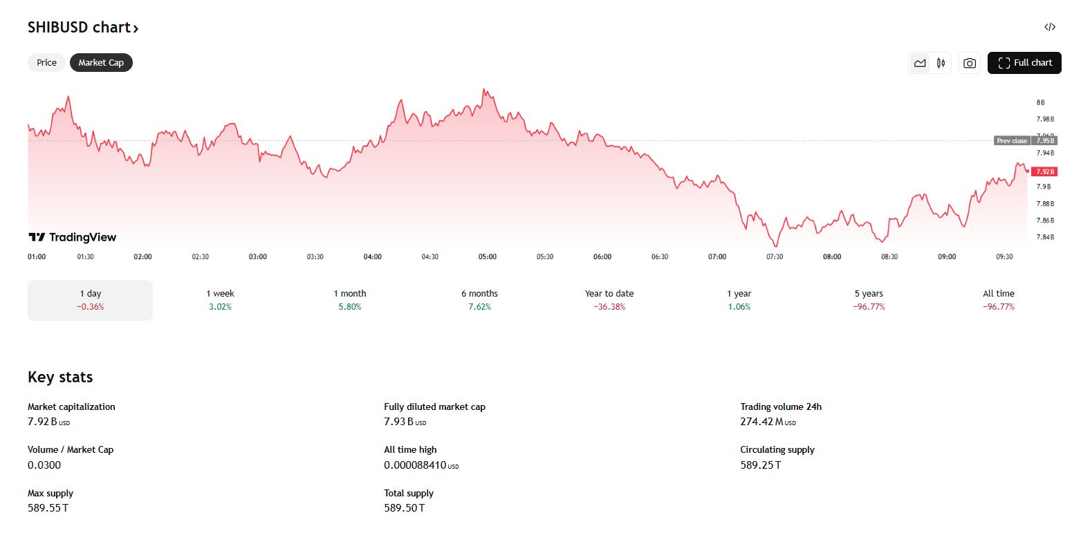Select the 1 month range

pos(349,300)
